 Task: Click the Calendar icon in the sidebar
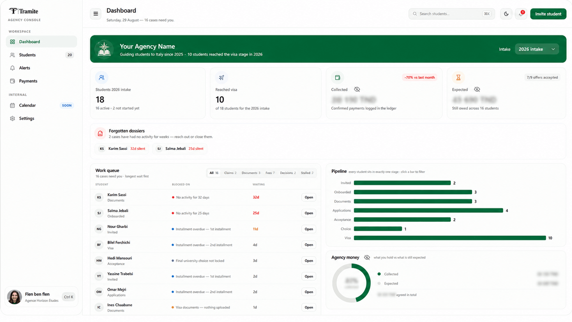[13, 105]
